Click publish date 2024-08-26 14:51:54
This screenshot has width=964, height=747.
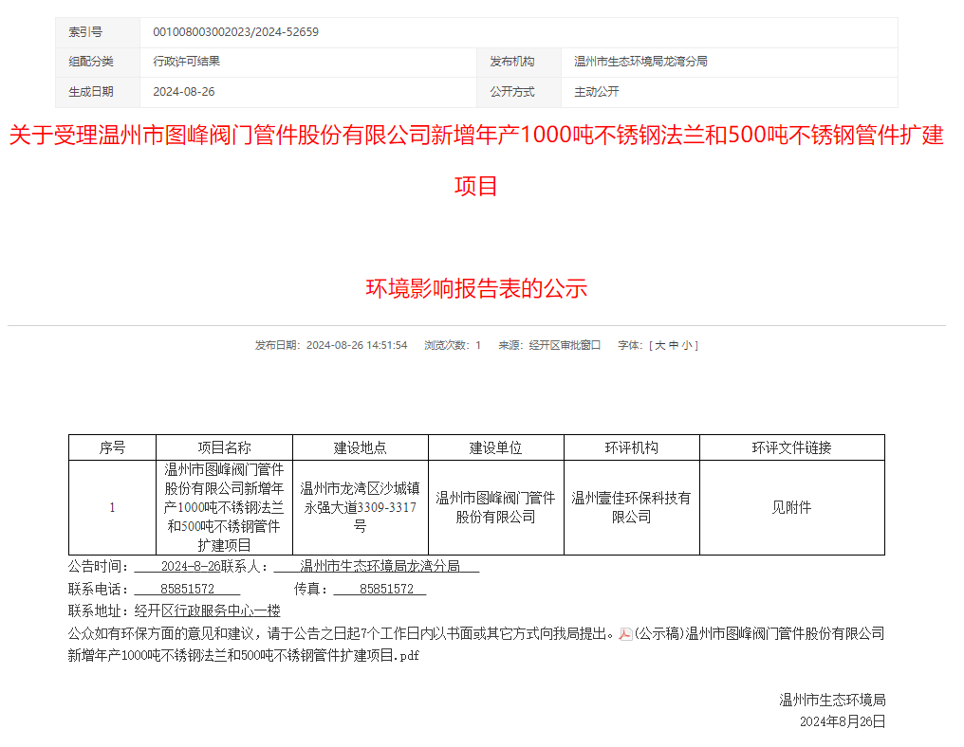tap(357, 345)
